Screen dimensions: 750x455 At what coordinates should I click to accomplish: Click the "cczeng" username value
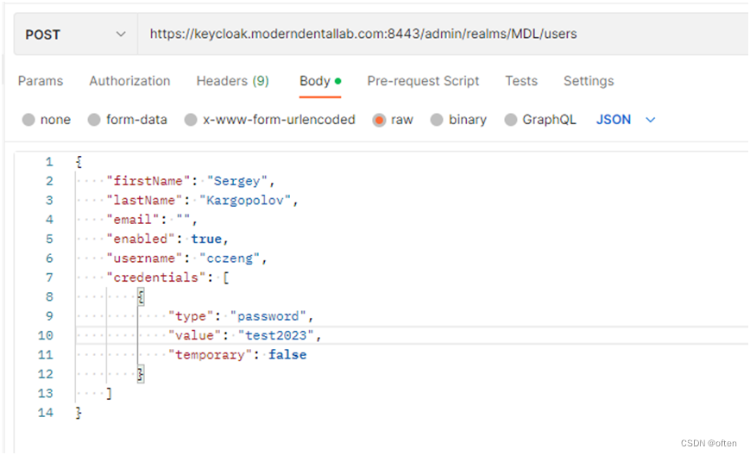[x=230, y=259]
